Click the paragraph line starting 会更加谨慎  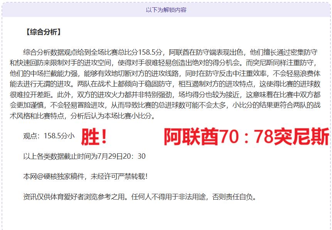coord(165,105)
